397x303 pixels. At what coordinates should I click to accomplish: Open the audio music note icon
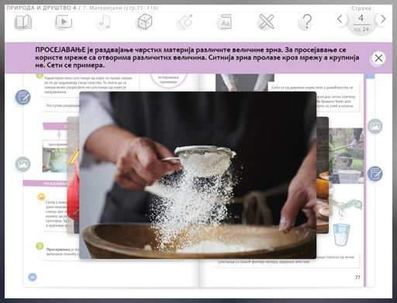click(x=104, y=22)
